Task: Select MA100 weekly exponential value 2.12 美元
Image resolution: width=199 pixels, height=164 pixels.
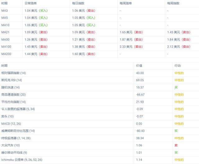Action: pos(174,47)
